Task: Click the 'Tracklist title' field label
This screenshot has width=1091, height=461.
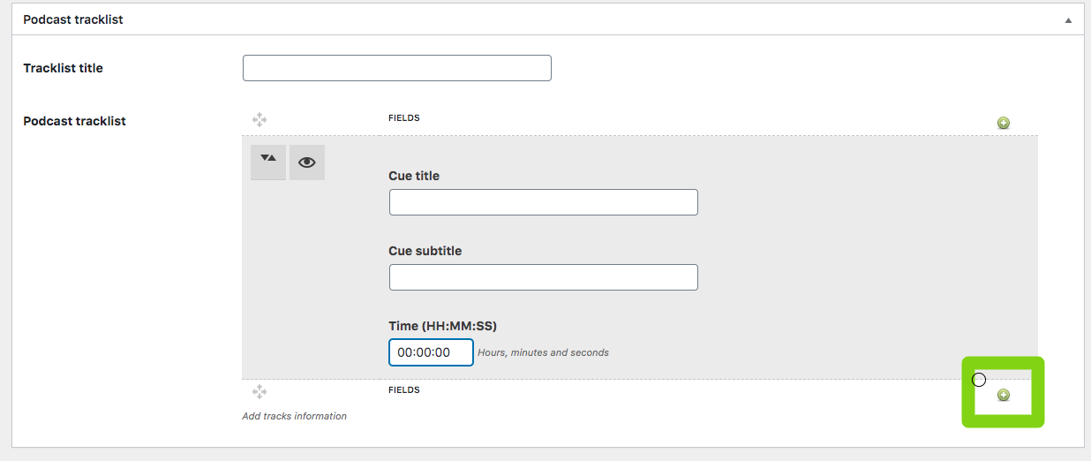Action: [x=64, y=68]
